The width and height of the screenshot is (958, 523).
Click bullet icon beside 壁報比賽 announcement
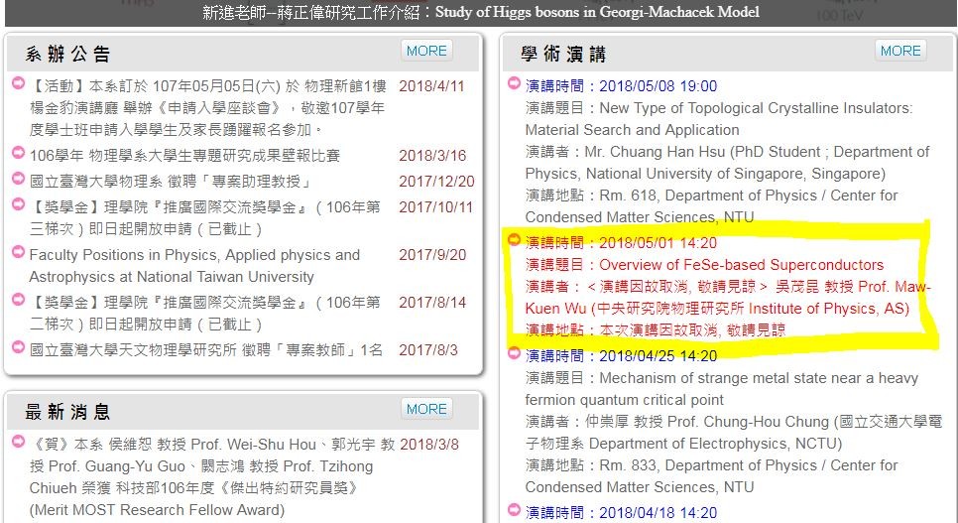point(19,154)
